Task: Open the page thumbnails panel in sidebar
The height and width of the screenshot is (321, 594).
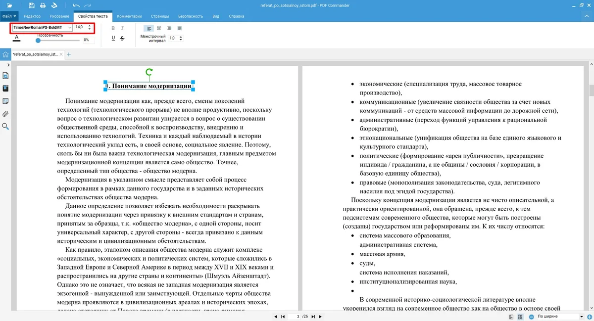Action: coord(5,76)
